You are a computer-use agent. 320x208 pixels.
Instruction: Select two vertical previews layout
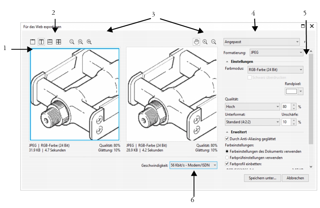click(x=41, y=42)
